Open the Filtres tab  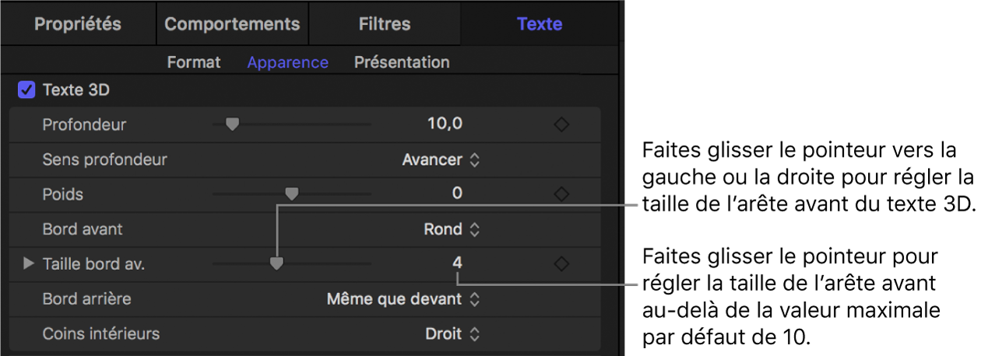385,23
